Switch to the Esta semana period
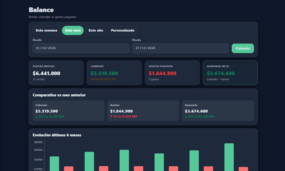The width and height of the screenshot is (285, 171). [46, 30]
